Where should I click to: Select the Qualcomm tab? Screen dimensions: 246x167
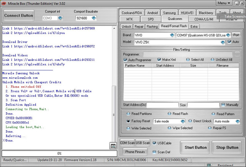point(175,19)
